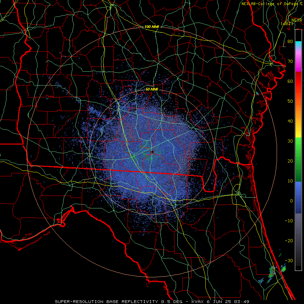The width and height of the screenshot is (304, 304).
Task: Click the "-10" value on the dBZ scale
Action: coord(289,221)
